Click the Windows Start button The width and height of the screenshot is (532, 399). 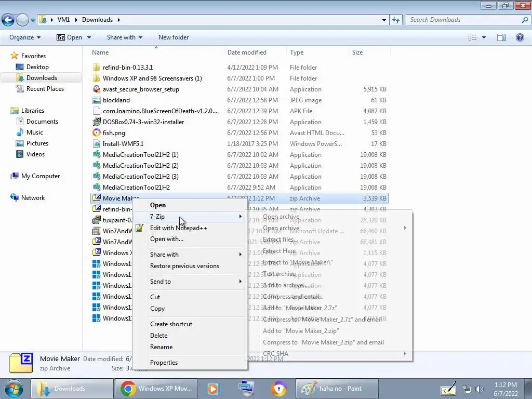point(13,389)
